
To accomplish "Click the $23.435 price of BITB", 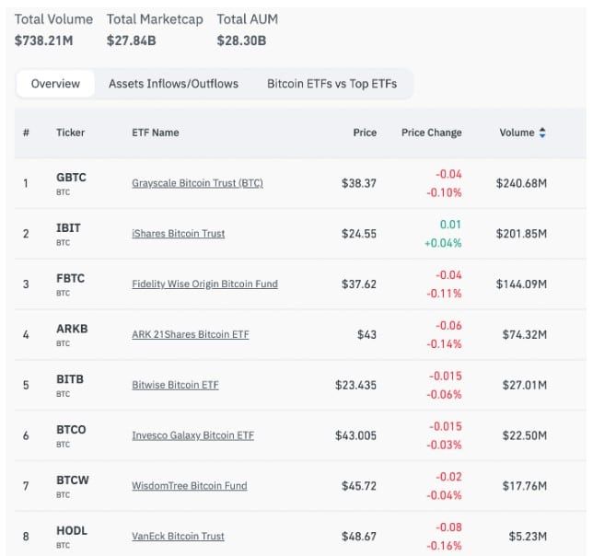I will point(355,385).
